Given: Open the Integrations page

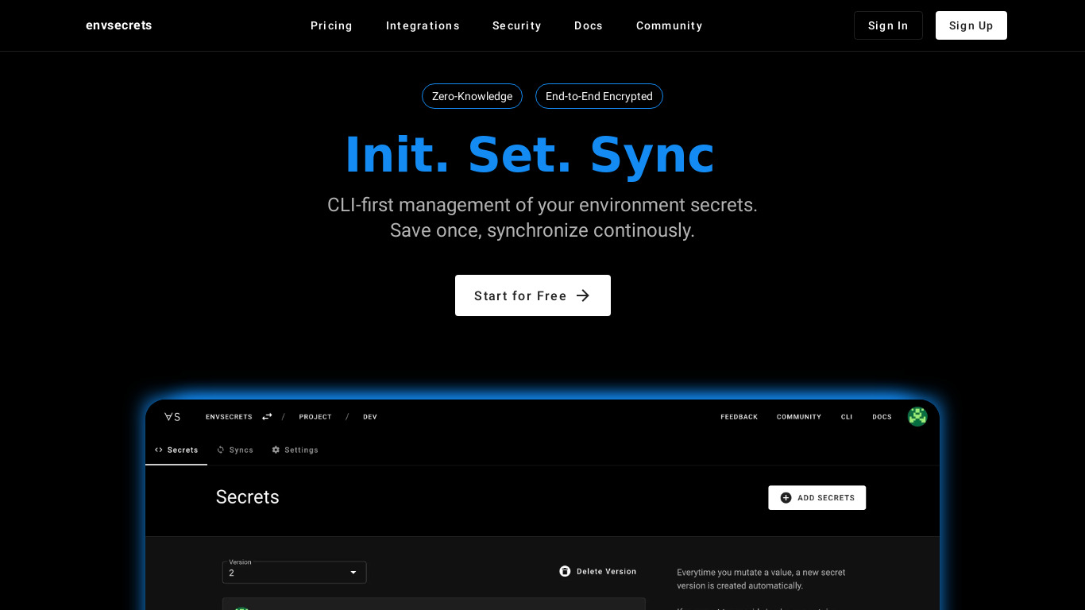Looking at the screenshot, I should (x=423, y=25).
